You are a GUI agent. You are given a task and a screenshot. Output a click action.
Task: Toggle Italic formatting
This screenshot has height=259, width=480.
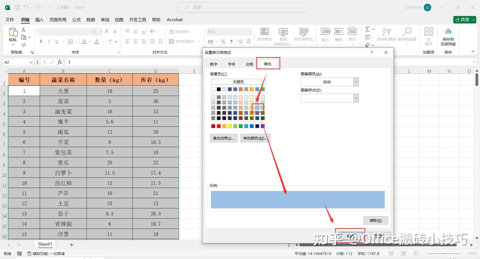pyautogui.click(x=49, y=41)
